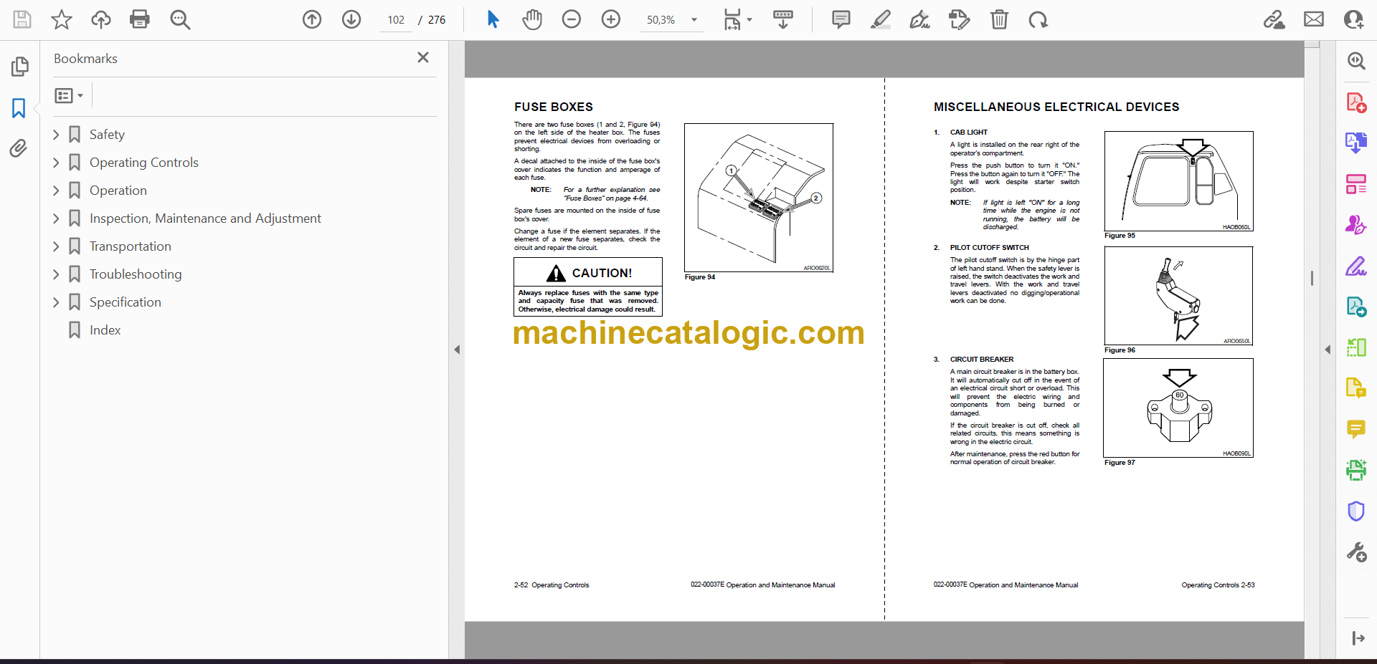Open the attachments paperclip panel

19,148
